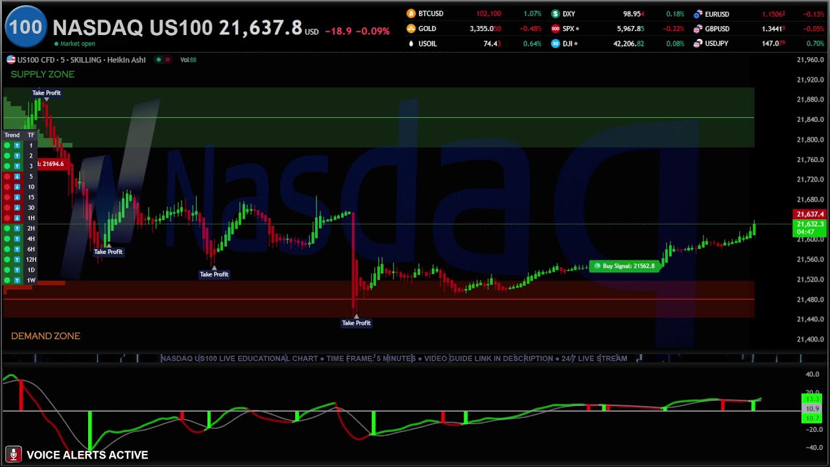Click the 10 timeframe cell in the trend table

[30, 187]
